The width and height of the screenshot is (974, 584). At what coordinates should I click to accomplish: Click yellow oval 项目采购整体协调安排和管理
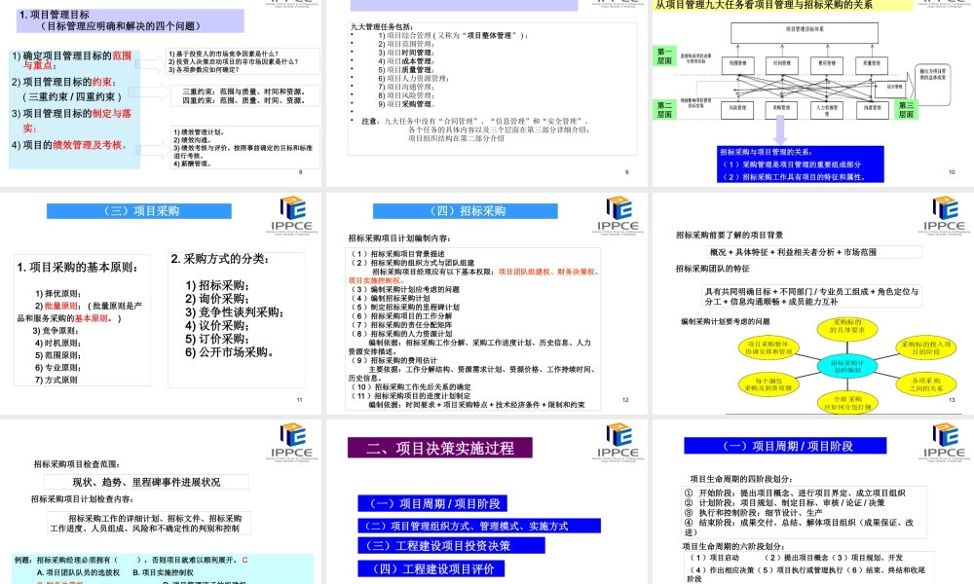click(768, 347)
